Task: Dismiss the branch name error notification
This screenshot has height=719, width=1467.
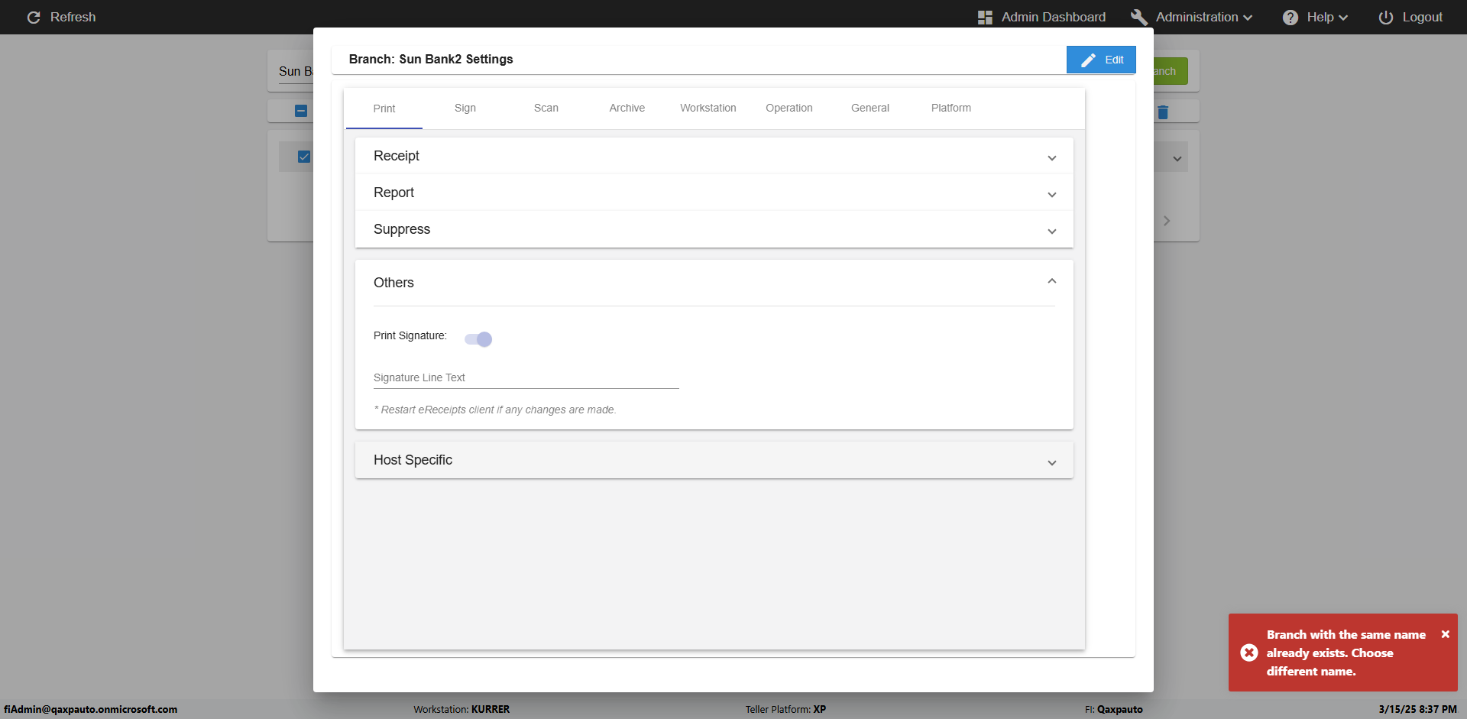Action: 1445,634
